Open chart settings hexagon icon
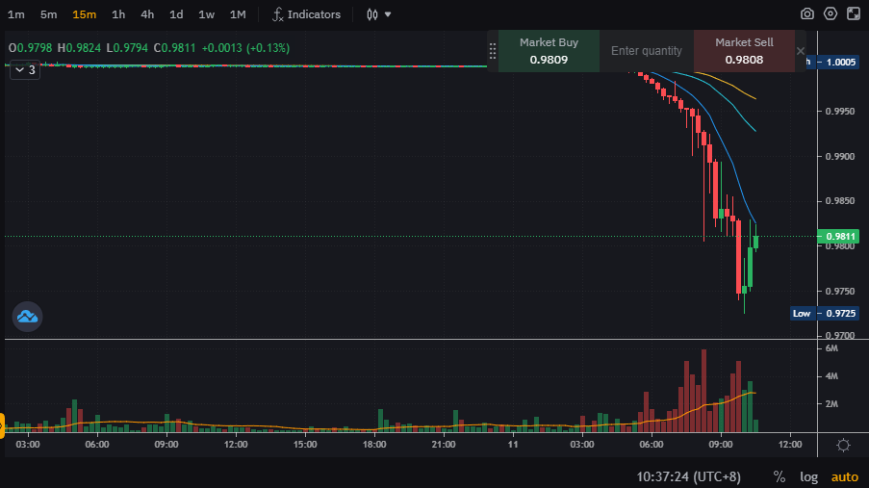The height and width of the screenshot is (488, 869). click(x=831, y=13)
